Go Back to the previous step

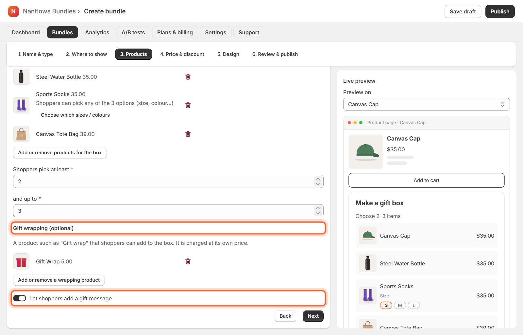[285, 316]
